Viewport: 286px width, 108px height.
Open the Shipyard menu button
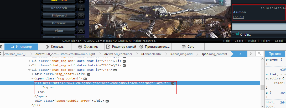coord(59,15)
